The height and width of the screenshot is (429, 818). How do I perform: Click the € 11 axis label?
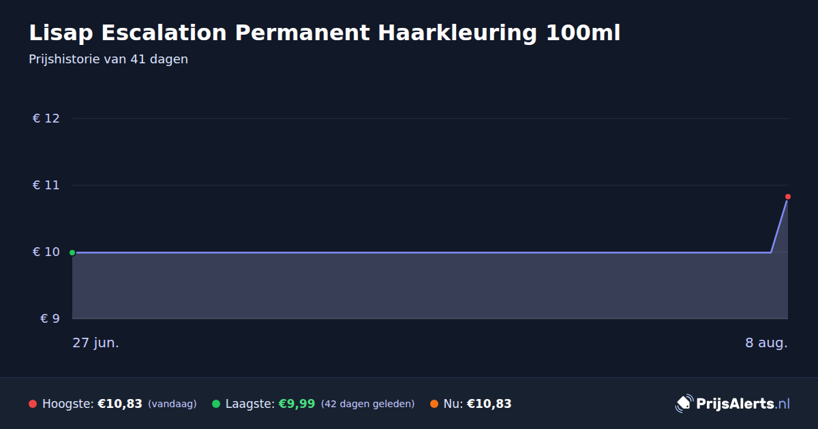[x=46, y=185]
